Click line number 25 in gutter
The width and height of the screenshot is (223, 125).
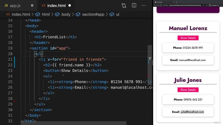(x=10, y=82)
